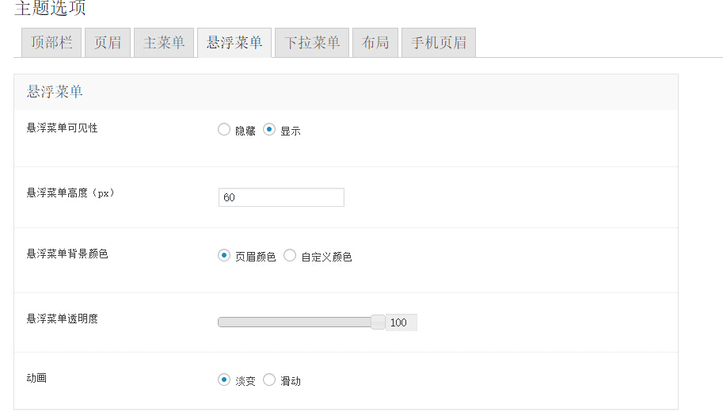The image size is (723, 412).
Task: Click the 动画 setting label
Action: (36, 378)
